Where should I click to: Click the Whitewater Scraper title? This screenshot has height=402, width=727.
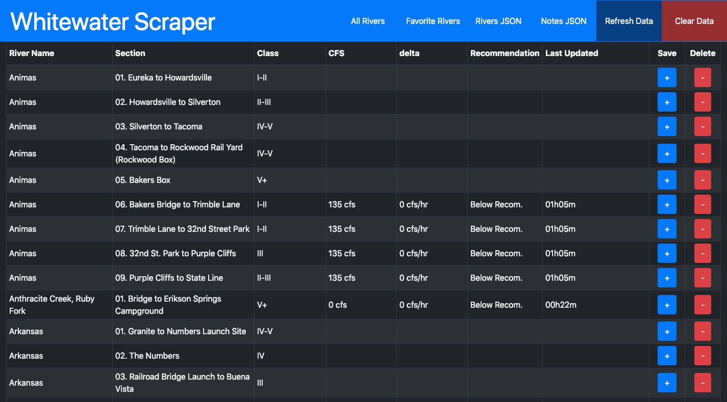[113, 22]
